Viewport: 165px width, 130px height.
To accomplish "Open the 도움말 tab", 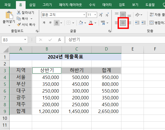I will (x=150, y=5).
